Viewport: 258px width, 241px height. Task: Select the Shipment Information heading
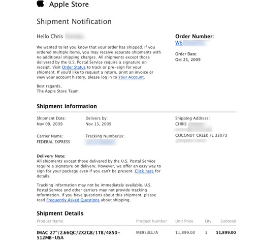(67, 106)
